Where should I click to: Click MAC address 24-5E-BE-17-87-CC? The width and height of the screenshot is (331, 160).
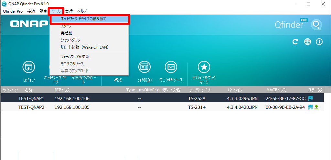click(285, 98)
